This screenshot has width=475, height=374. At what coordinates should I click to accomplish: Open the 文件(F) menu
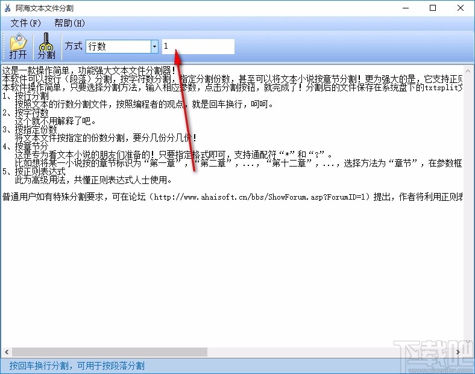coord(25,23)
